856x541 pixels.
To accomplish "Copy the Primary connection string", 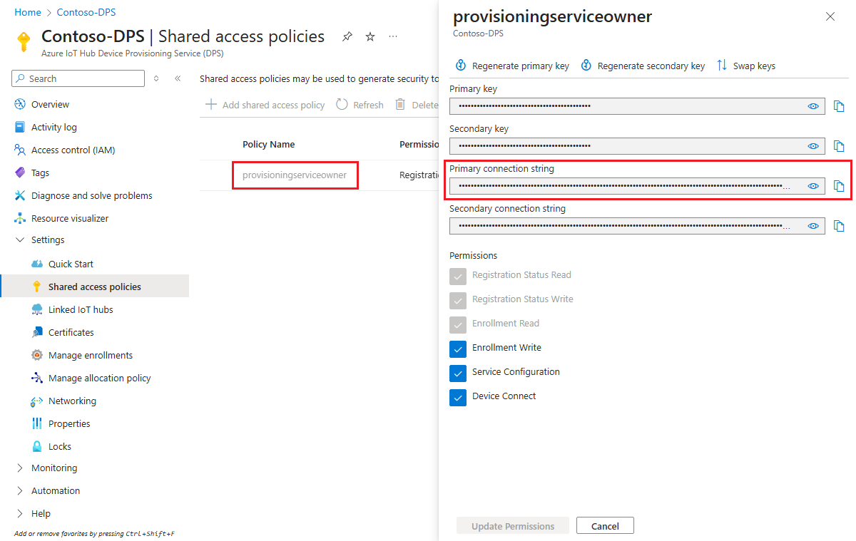I will [x=840, y=185].
